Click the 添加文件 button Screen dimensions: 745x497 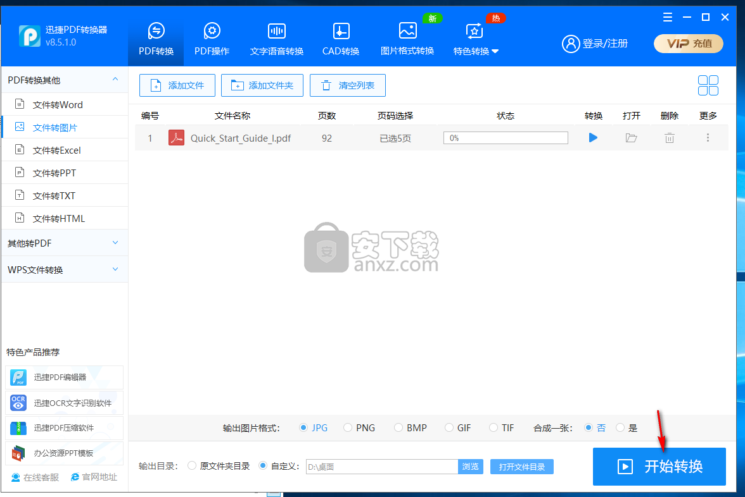(177, 85)
